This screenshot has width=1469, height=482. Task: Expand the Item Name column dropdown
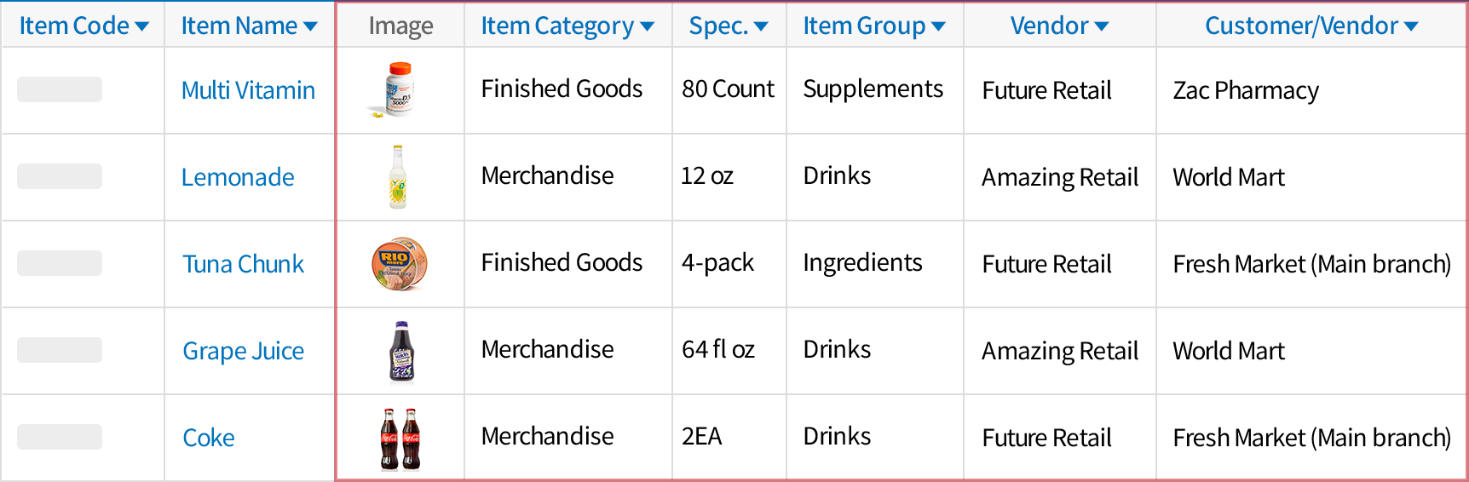click(x=310, y=26)
